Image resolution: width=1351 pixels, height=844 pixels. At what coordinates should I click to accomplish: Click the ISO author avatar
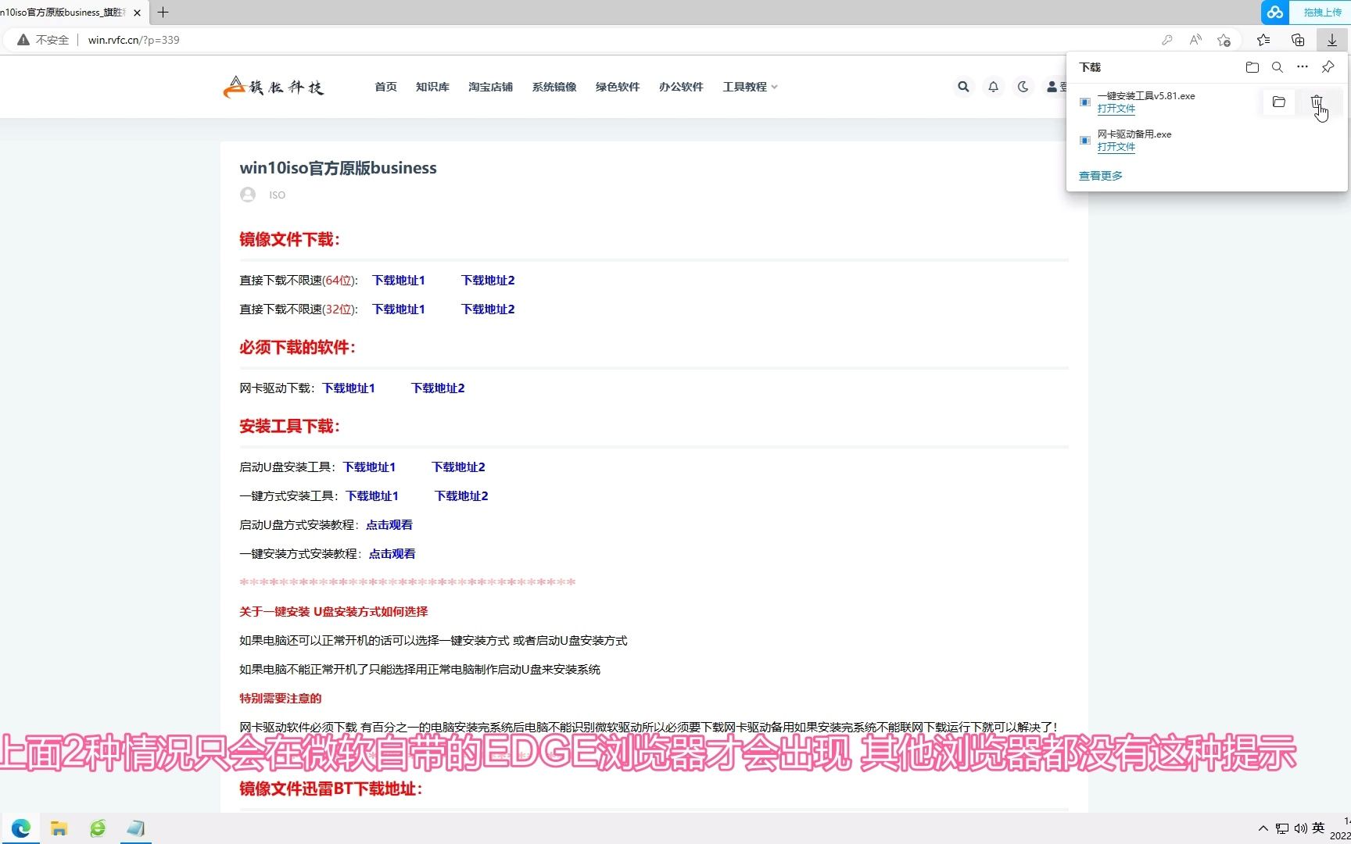coord(248,195)
